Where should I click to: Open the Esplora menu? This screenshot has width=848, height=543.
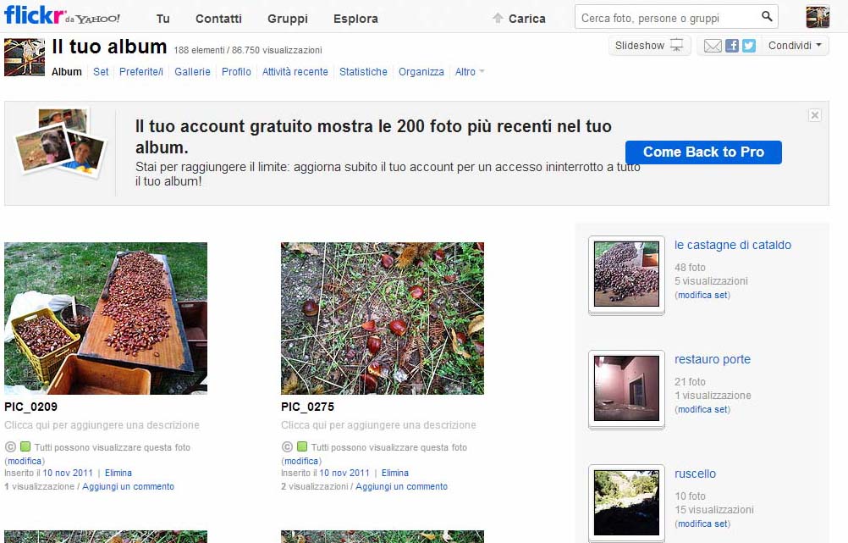pos(355,19)
